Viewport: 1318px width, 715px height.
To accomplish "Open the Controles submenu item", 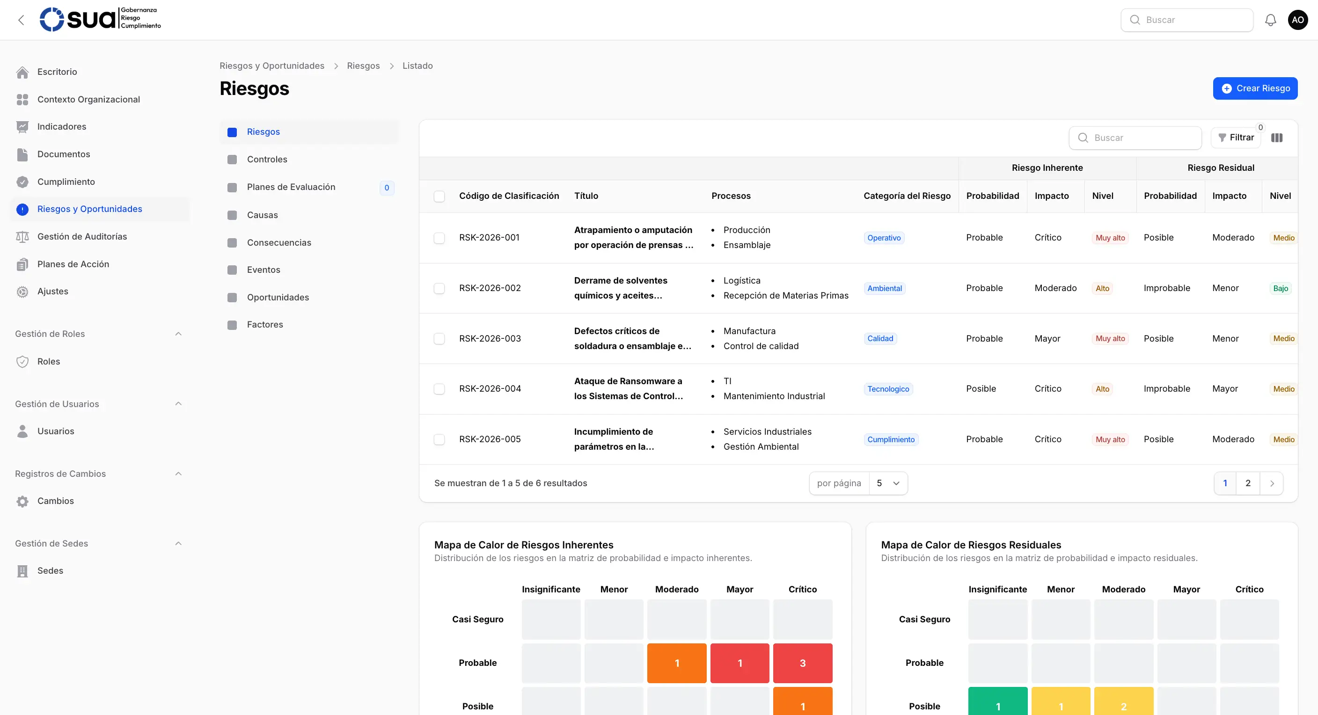I will pos(309,160).
